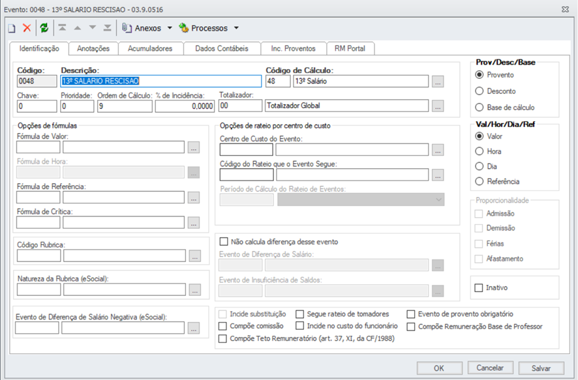578x380 pixels.
Task: Click the Descrição input field
Action: (x=160, y=81)
